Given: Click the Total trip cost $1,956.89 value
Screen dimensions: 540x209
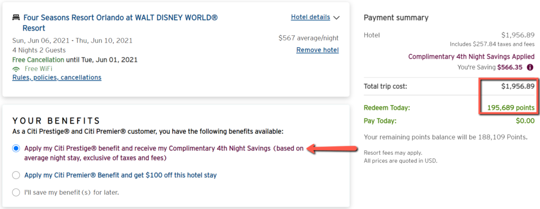Looking at the screenshot, I should point(518,86).
